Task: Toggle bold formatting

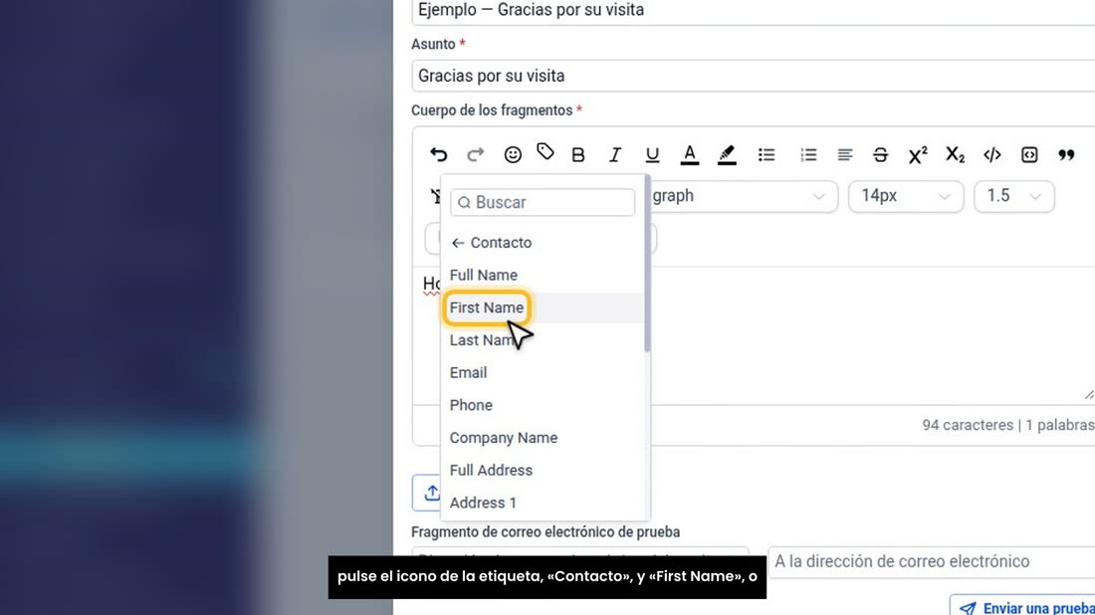Action: pyautogui.click(x=578, y=155)
